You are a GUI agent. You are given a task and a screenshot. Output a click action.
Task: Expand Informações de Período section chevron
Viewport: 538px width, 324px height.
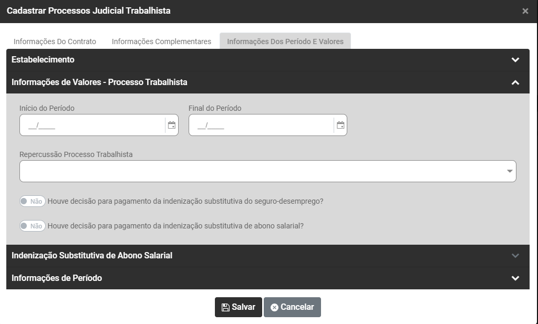click(515, 278)
